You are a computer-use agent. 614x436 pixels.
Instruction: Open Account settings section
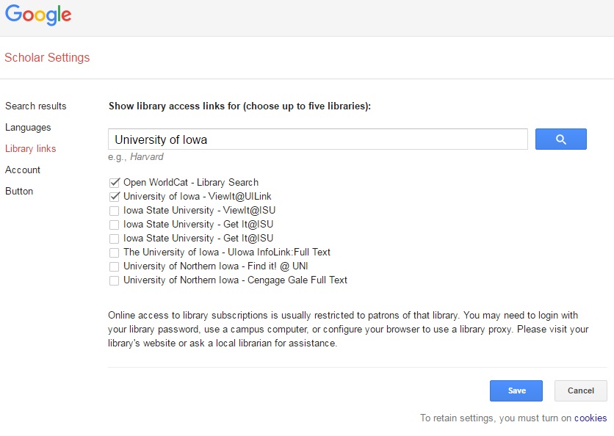(23, 170)
